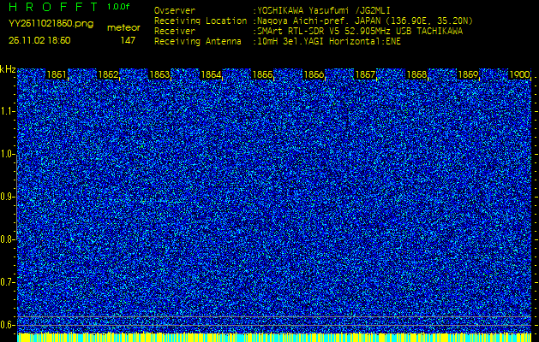Click the 1856 time marker
The height and width of the screenshot is (342, 539).
coord(314,74)
